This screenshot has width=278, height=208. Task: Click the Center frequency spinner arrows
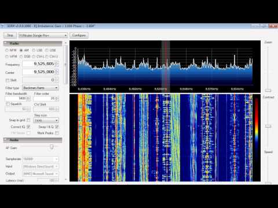(x=56, y=72)
